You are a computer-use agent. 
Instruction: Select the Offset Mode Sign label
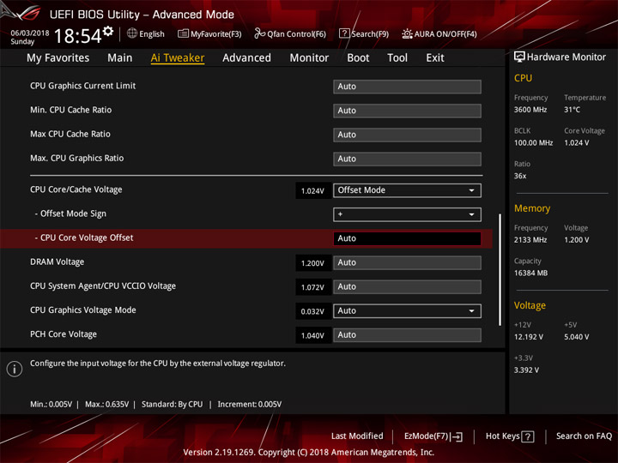pyautogui.click(x=70, y=213)
